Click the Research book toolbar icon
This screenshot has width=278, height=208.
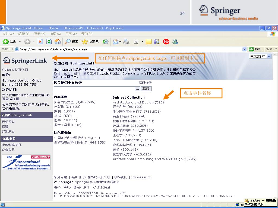tap(157, 41)
